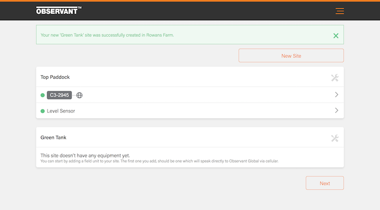
Task: Open the Level Sensor entry
Action: (61, 111)
